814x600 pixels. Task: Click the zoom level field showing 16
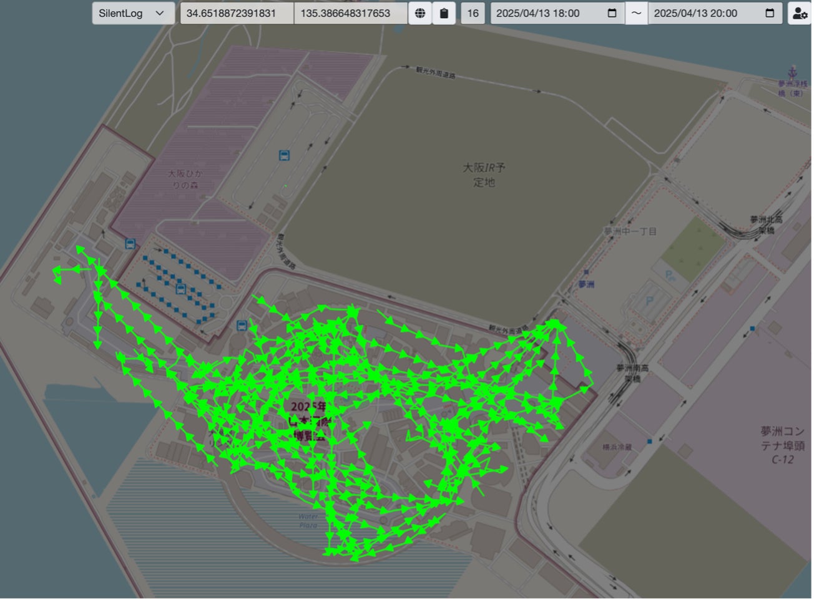[x=473, y=13]
